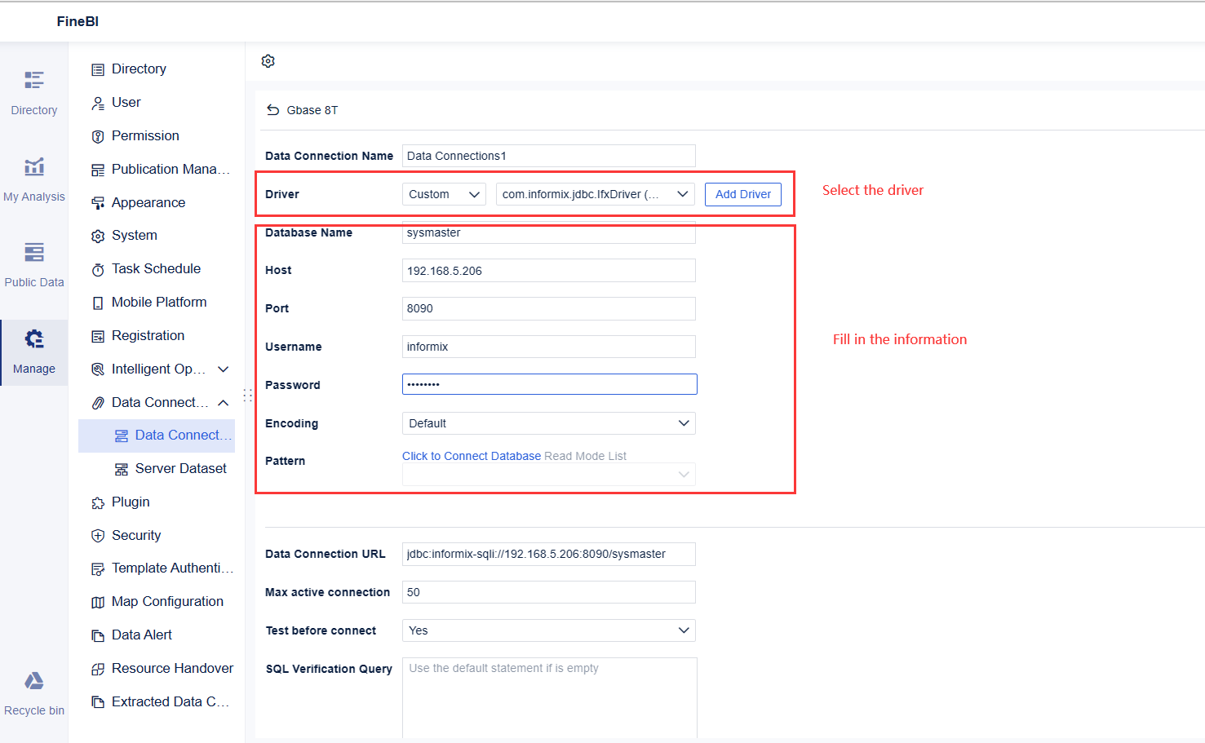Click the Click to Connect Database link
Image resolution: width=1205 pixels, height=743 pixels.
[x=472, y=457]
